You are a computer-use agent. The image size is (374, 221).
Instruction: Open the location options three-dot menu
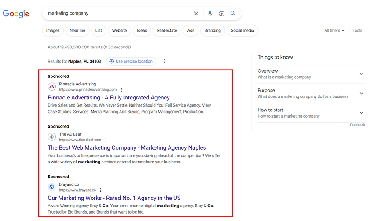point(165,61)
